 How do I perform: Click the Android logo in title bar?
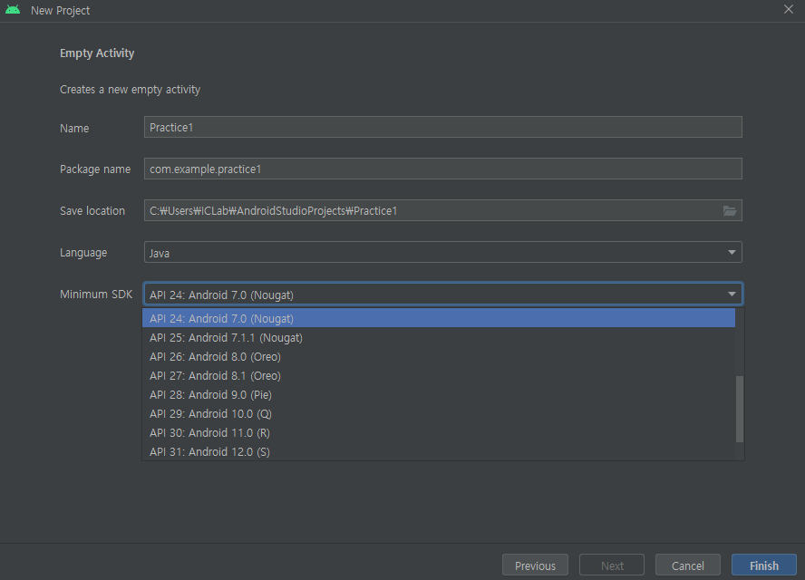point(13,10)
